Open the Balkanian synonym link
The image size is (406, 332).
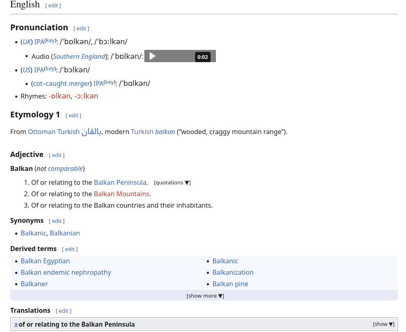pos(65,233)
